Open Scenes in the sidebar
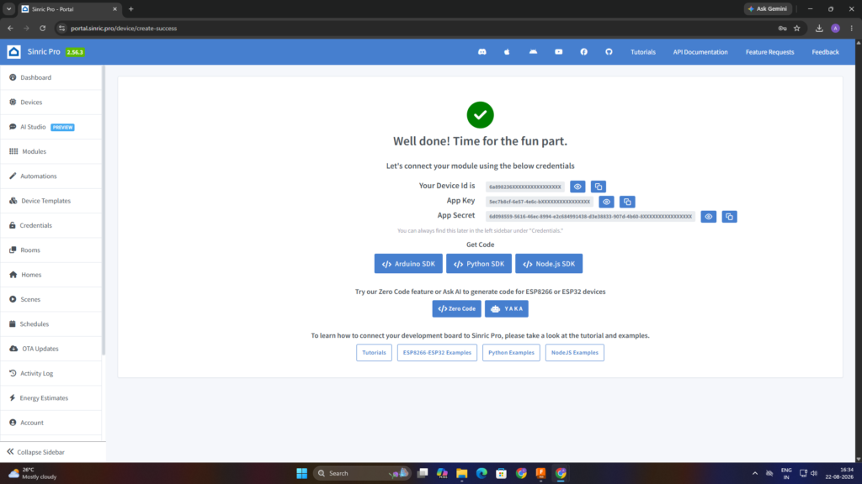862x484 pixels. pos(51,300)
